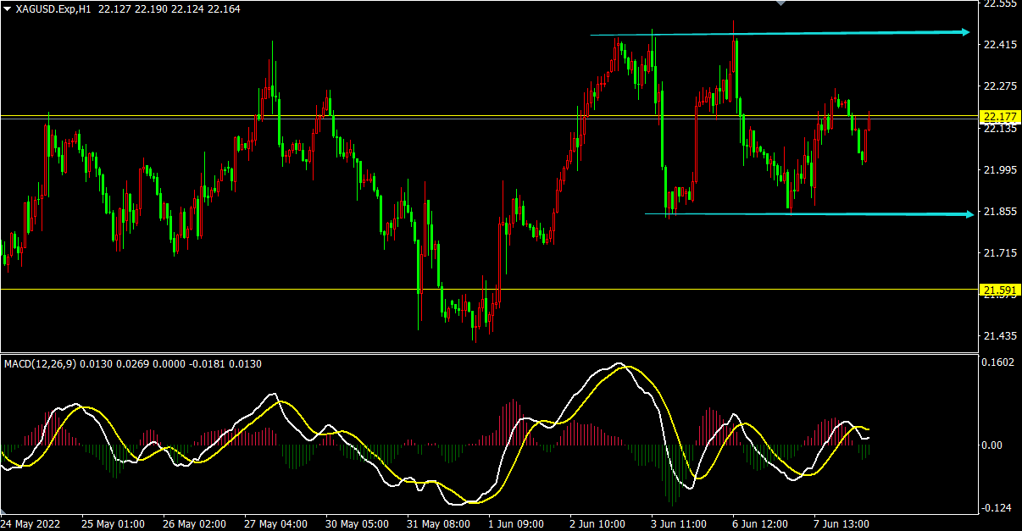The width and height of the screenshot is (1022, 531).
Task: Click the 0.00 level on MACD scale
Action: [x=992, y=445]
